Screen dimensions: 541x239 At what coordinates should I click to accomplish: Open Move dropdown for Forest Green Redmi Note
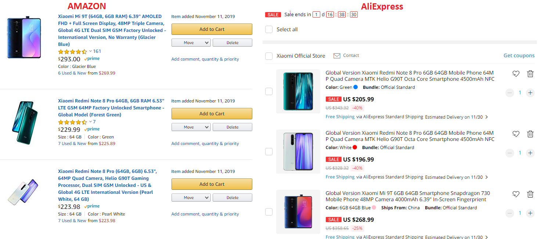point(191,127)
